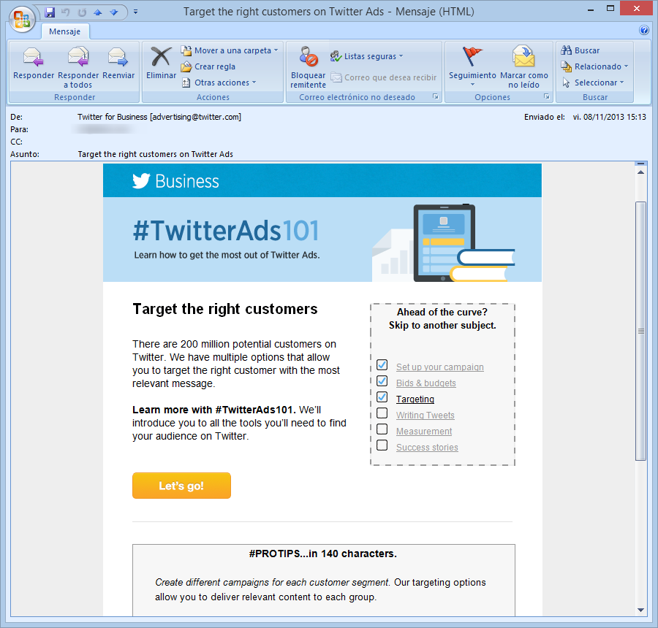Open Outlook help icon

643,30
